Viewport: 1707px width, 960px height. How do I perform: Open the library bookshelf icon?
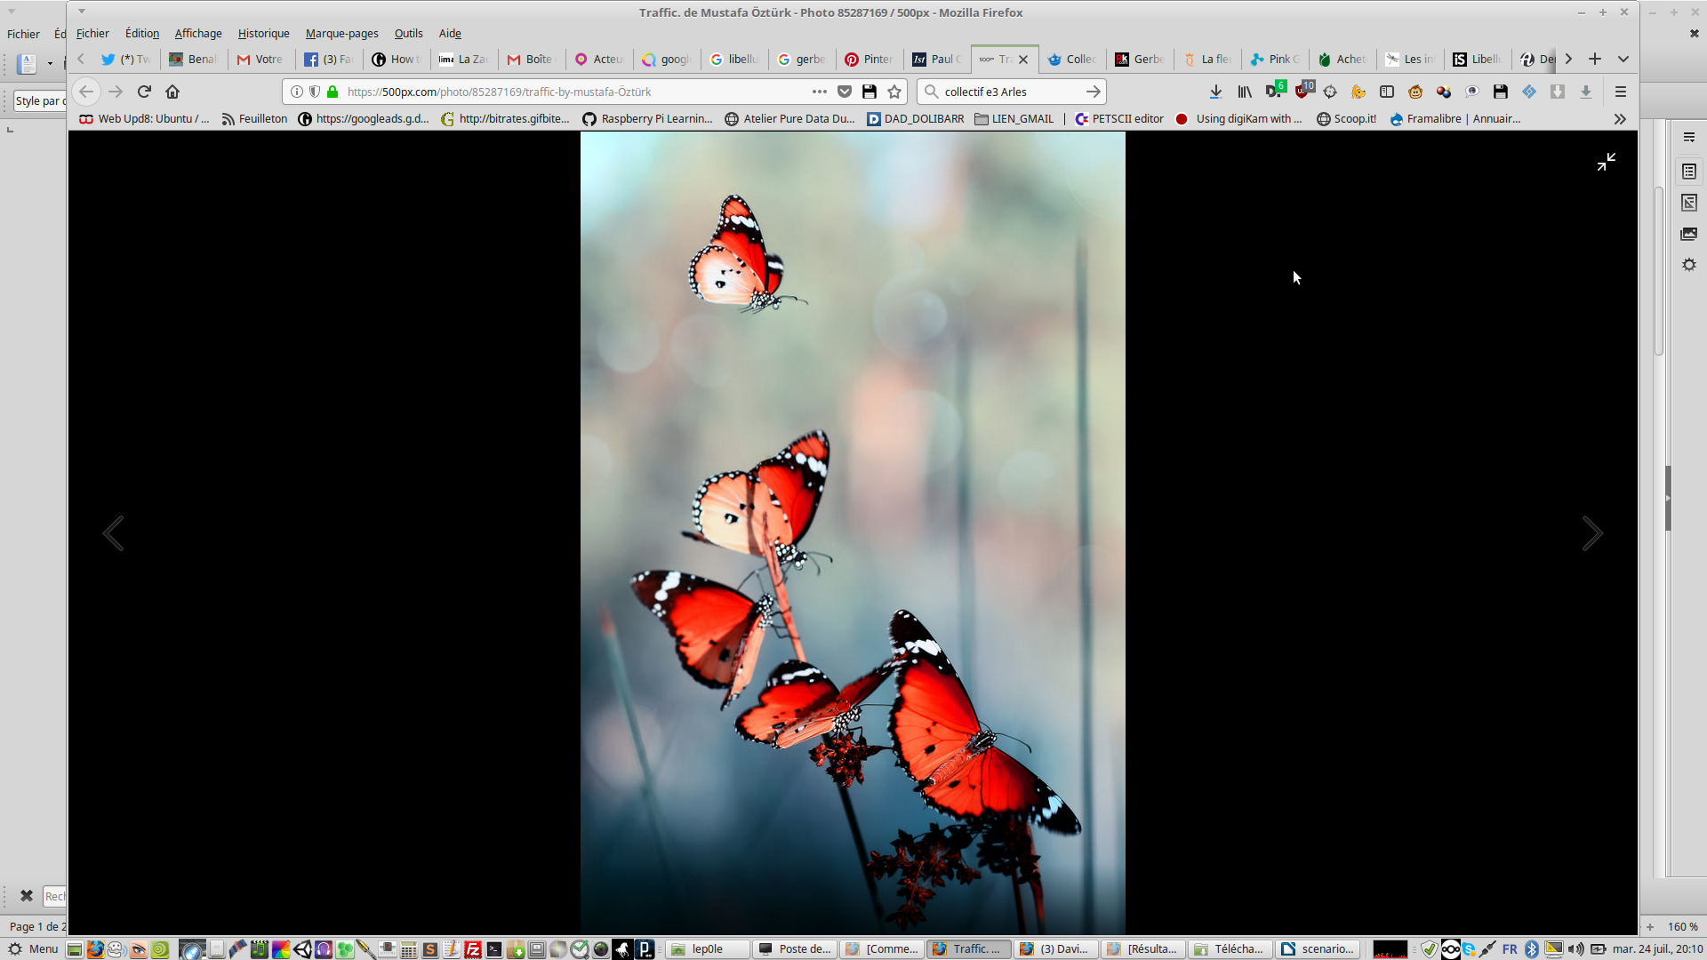(1245, 92)
